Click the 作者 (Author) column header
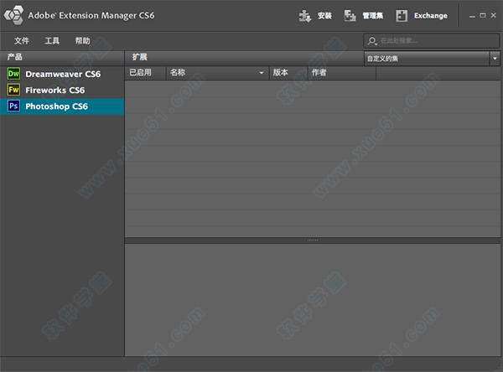This screenshot has height=372, width=503. click(342, 73)
